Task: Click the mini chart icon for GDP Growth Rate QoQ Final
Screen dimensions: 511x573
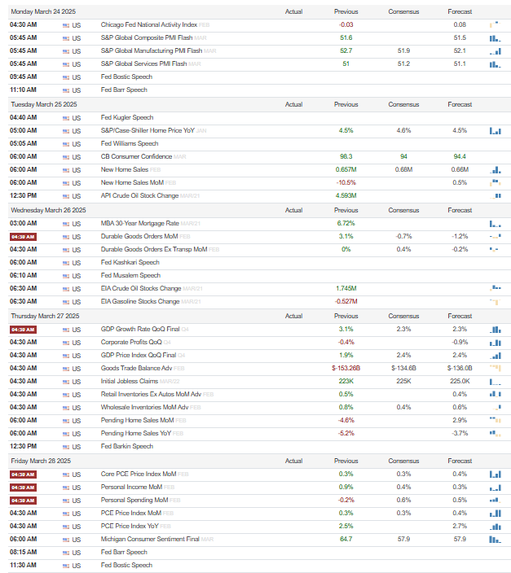Action: click(x=495, y=330)
